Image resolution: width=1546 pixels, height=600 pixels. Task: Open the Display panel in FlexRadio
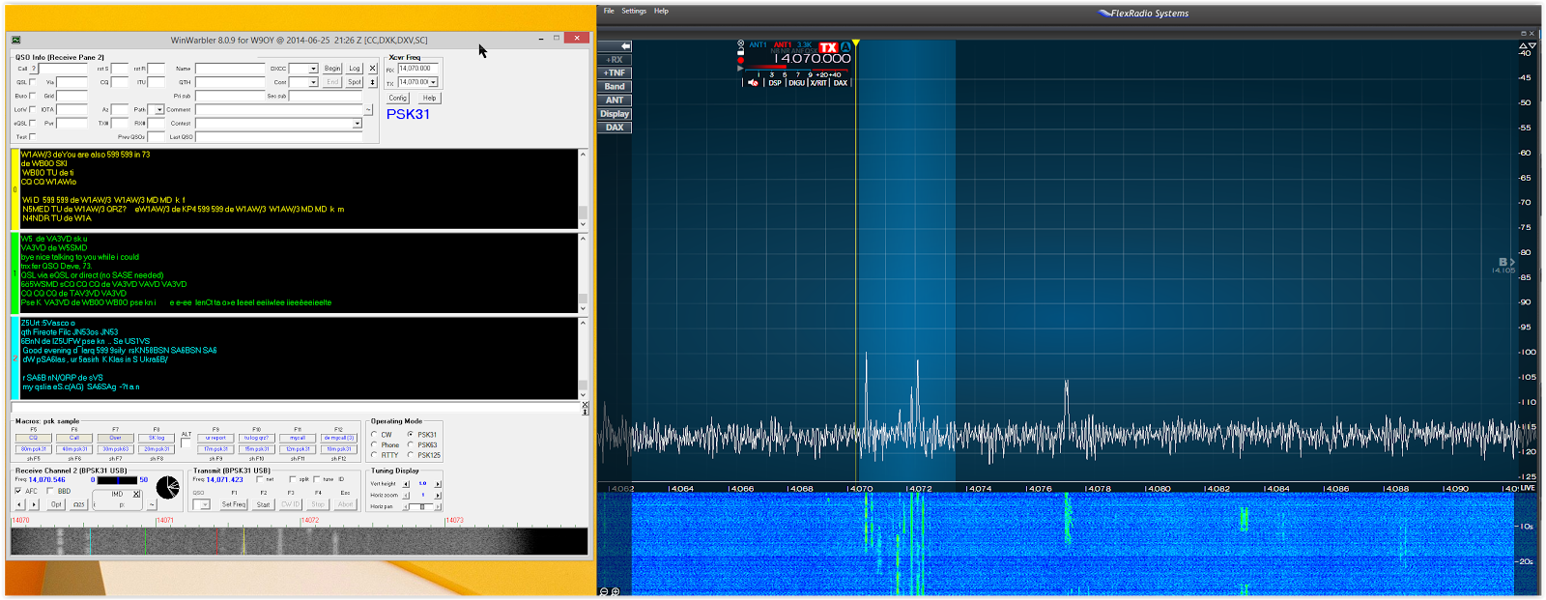(x=615, y=113)
